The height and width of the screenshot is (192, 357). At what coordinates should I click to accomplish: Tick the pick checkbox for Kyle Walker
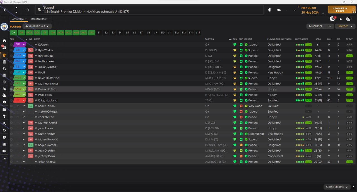click(x=11, y=50)
